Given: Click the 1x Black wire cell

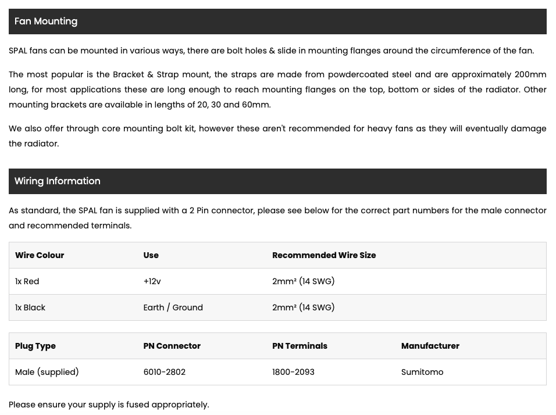Looking at the screenshot, I should pyautogui.click(x=30, y=307).
